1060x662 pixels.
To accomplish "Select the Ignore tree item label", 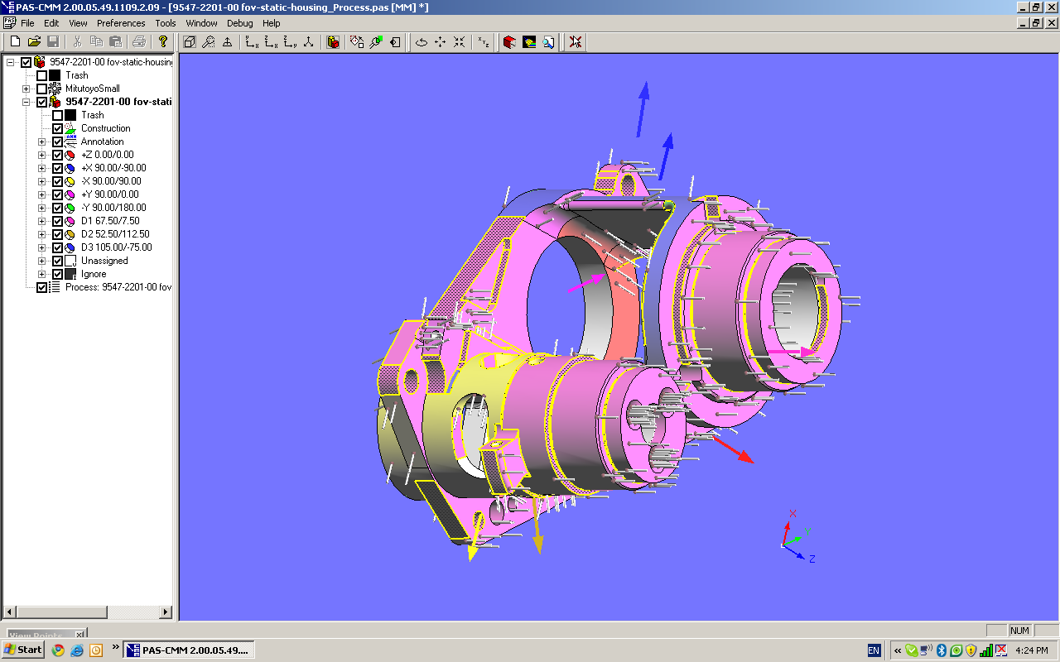I will click(x=94, y=274).
